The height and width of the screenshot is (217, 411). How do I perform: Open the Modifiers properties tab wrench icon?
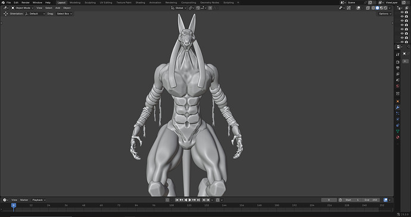(x=398, y=108)
